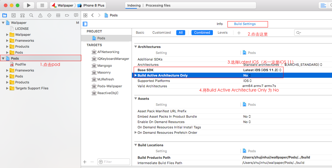Open the Project navigator folder icon
The height and width of the screenshot is (168, 332).
tap(4, 15)
